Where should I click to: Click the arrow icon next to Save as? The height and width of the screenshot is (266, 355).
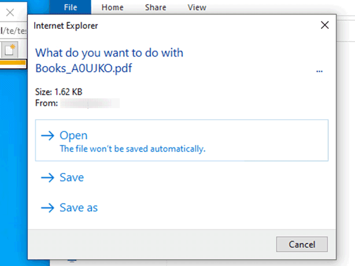coord(47,208)
